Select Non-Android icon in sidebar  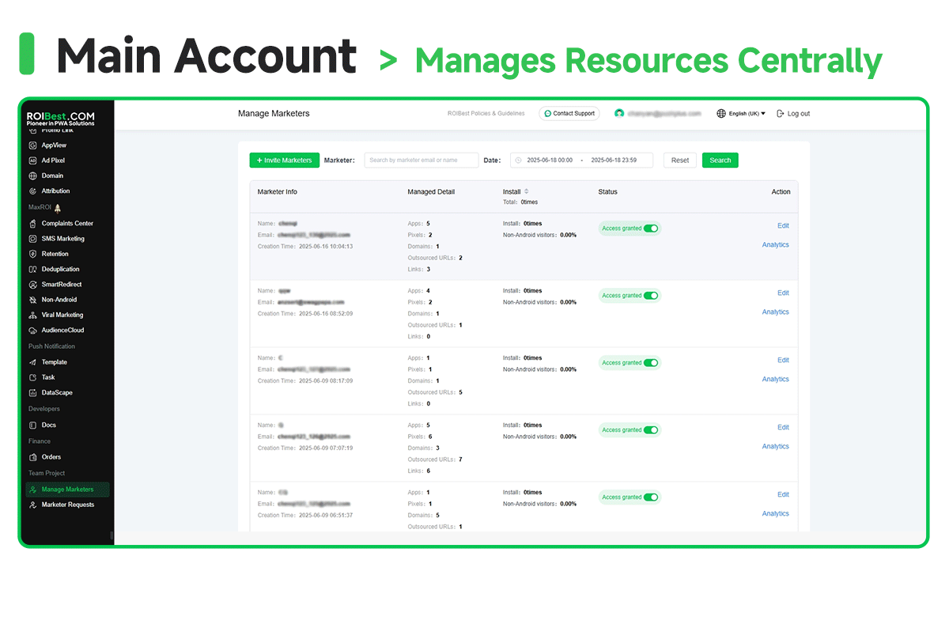(32, 300)
